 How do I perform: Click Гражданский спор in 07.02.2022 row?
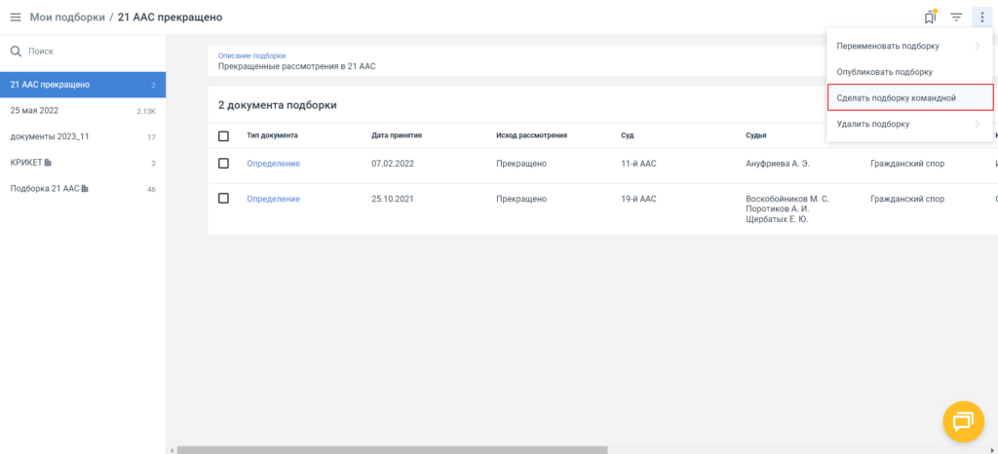[907, 164]
